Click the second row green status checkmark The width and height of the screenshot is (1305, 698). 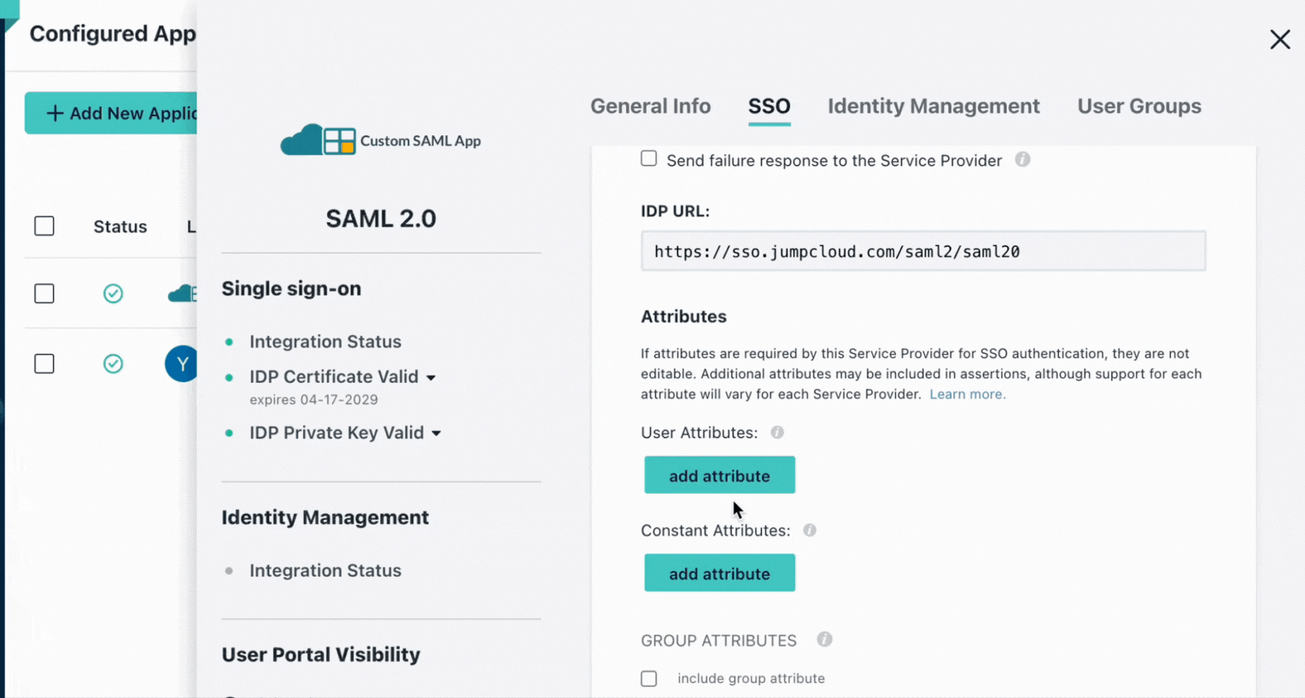click(x=113, y=364)
